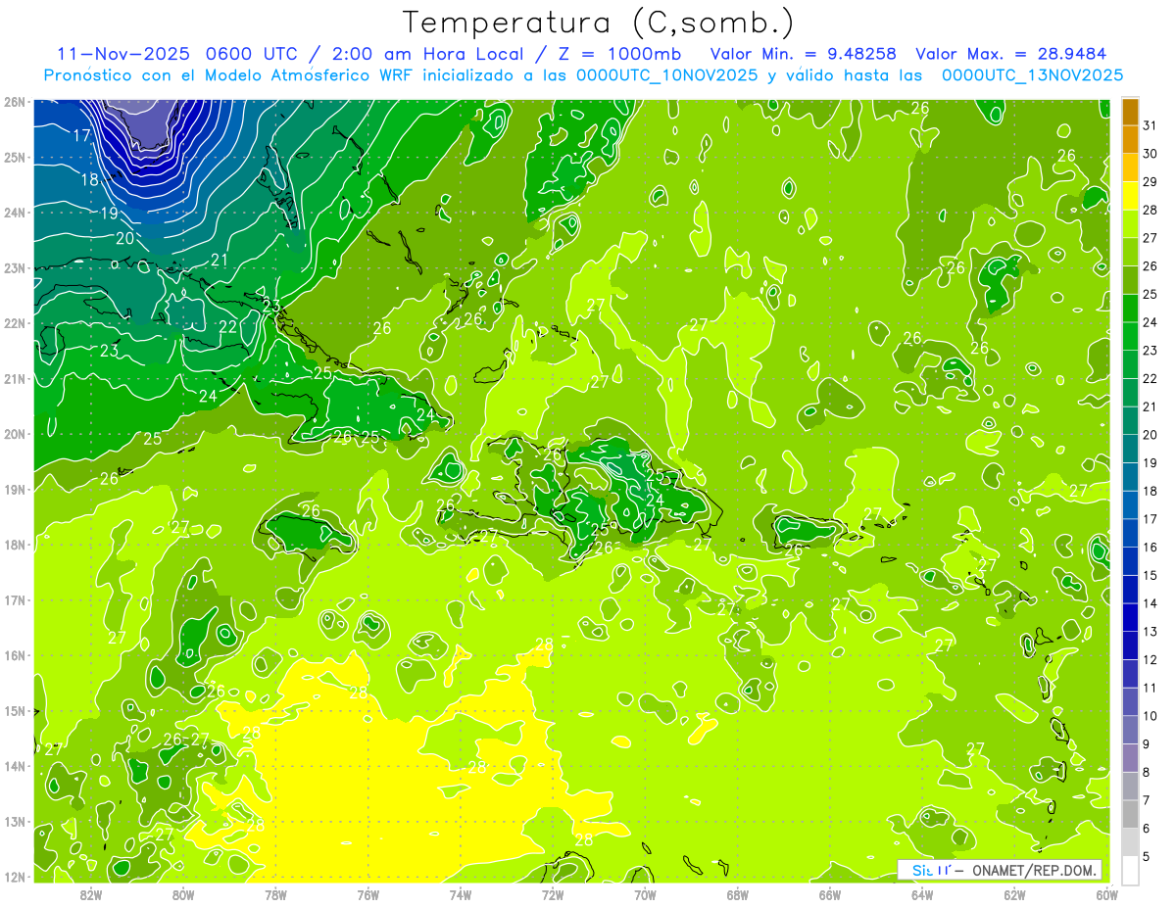Click the '68W' longitude axis label

point(738,894)
